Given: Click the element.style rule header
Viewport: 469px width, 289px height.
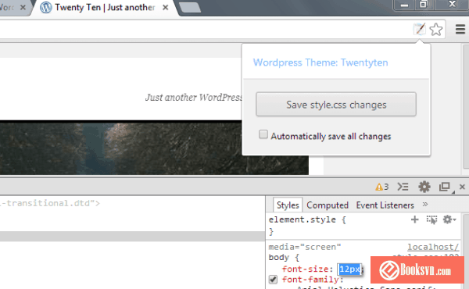Looking at the screenshot, I should (x=307, y=219).
